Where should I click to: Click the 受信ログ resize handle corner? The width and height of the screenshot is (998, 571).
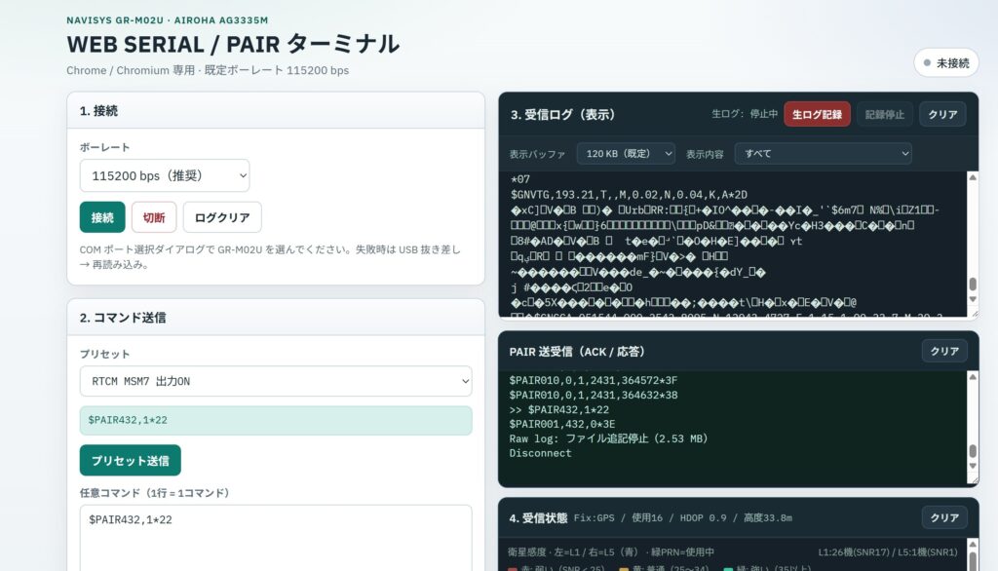point(974,313)
